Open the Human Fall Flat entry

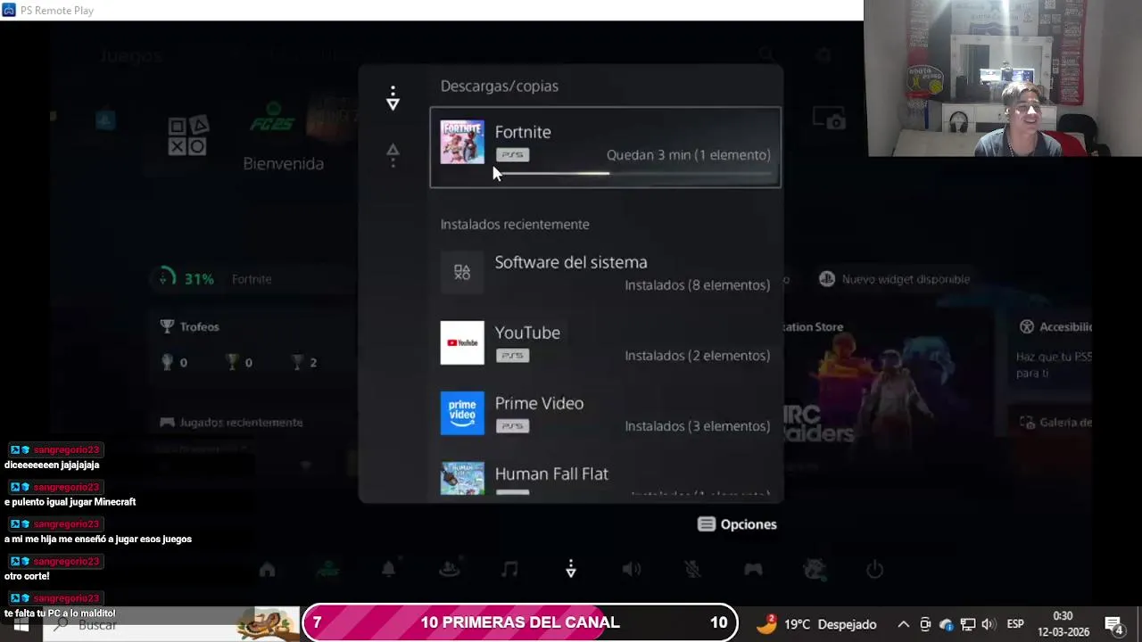click(x=606, y=479)
